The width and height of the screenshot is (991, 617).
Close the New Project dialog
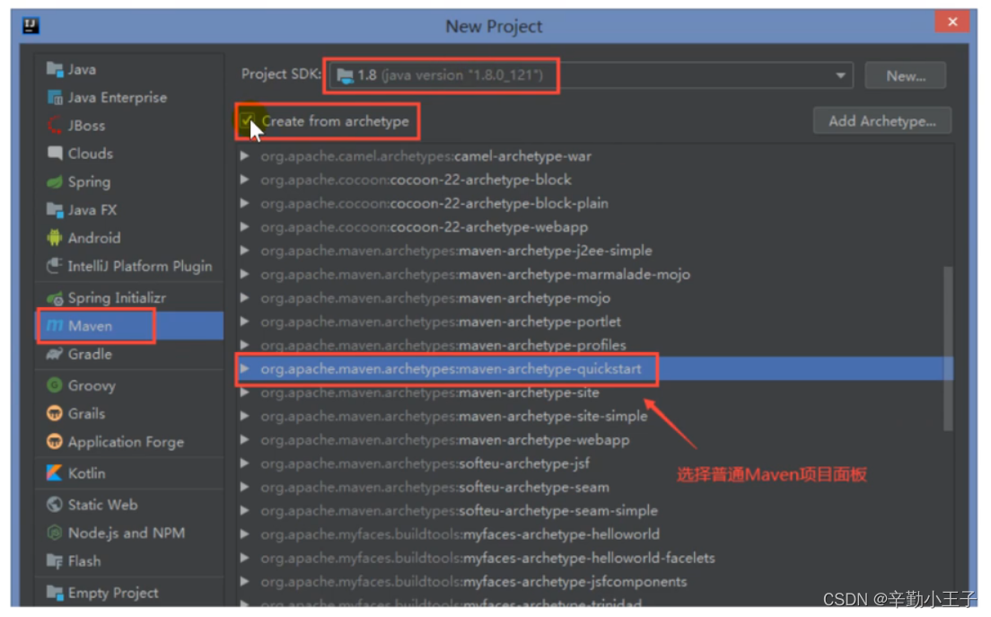click(952, 22)
